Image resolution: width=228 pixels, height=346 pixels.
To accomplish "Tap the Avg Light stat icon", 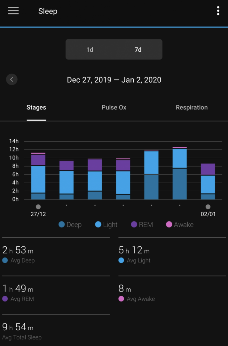I will [121, 260].
